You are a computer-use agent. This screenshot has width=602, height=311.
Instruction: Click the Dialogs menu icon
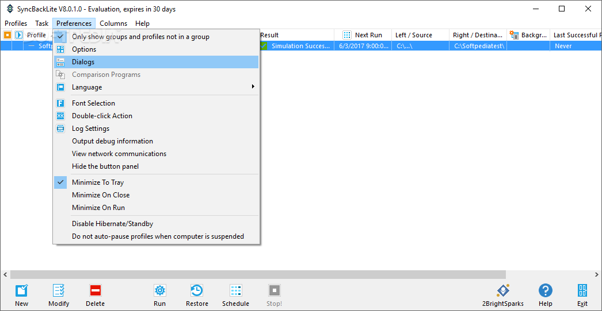60,62
